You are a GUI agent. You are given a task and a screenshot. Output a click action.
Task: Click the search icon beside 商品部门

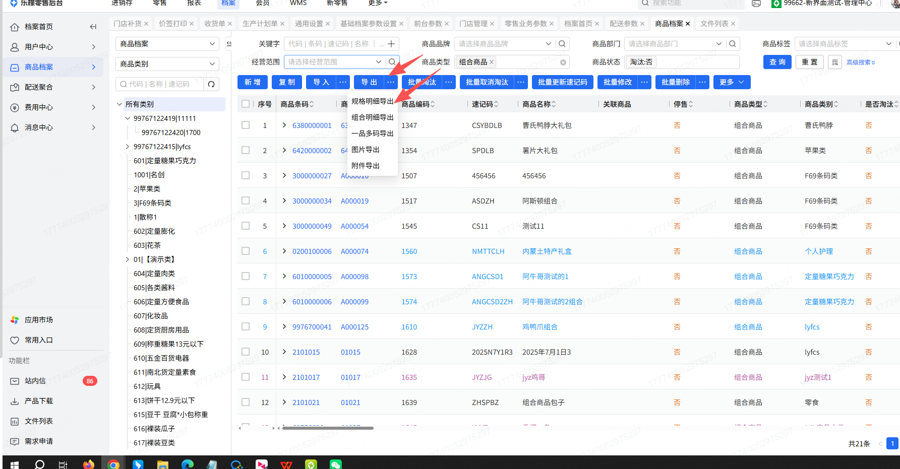[733, 44]
